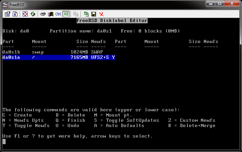
Task: Disconnect using the red X toolbar icon
Action: (x=101, y=14)
